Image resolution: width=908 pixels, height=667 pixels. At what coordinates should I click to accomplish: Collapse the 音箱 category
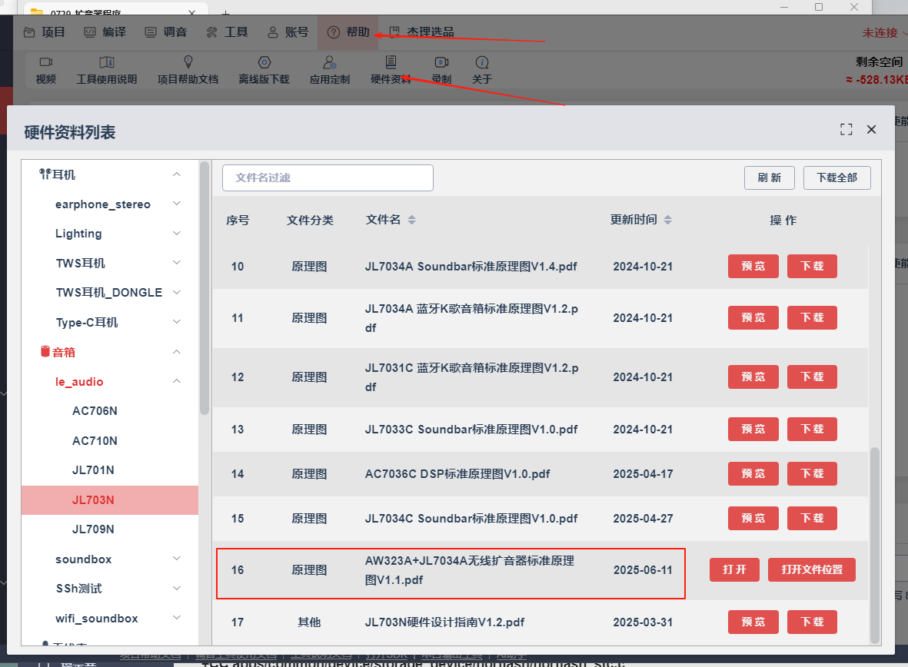pos(177,352)
